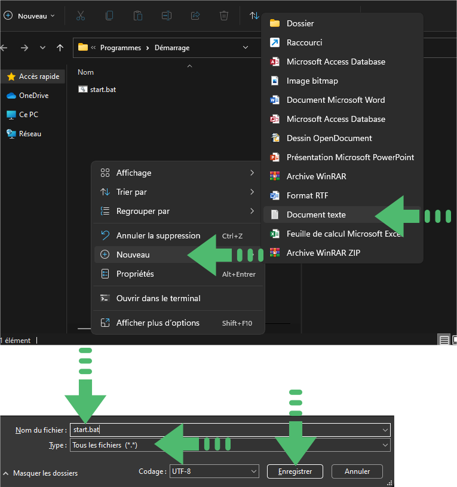The image size is (457, 487).
Task: Select Document texte entry
Action: [x=342, y=215]
